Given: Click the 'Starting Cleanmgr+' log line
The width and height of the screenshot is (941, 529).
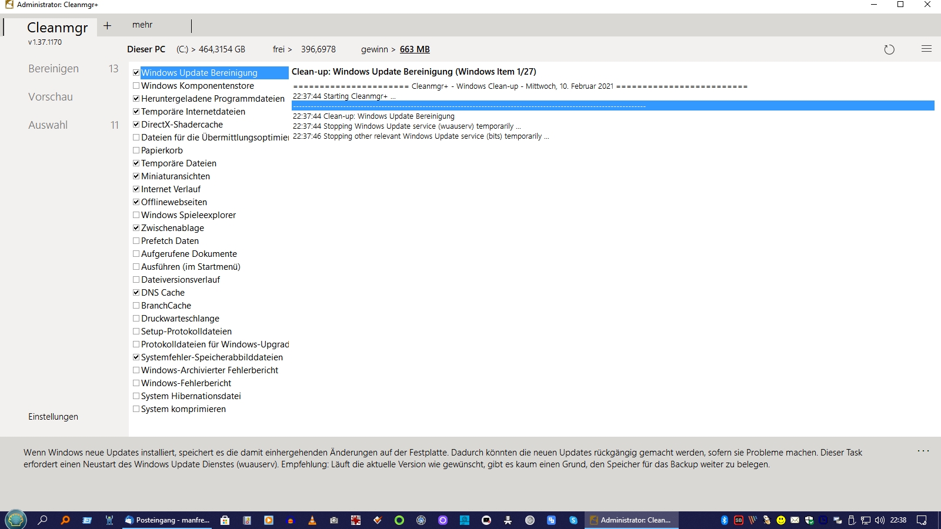Looking at the screenshot, I should click(344, 96).
